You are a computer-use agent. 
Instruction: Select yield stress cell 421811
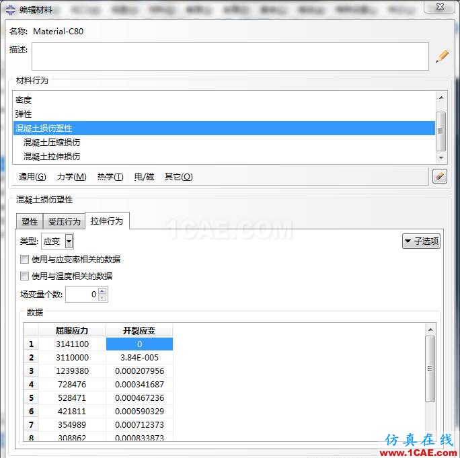[x=72, y=411]
